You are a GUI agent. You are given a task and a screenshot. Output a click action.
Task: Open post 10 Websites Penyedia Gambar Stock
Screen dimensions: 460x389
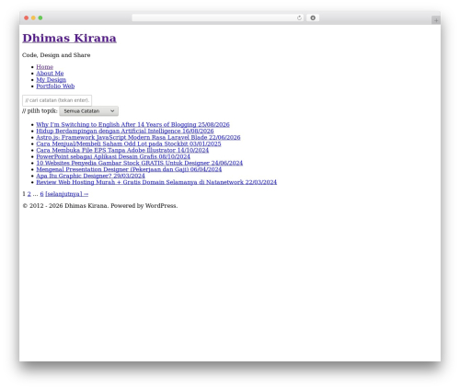pyautogui.click(x=140, y=163)
